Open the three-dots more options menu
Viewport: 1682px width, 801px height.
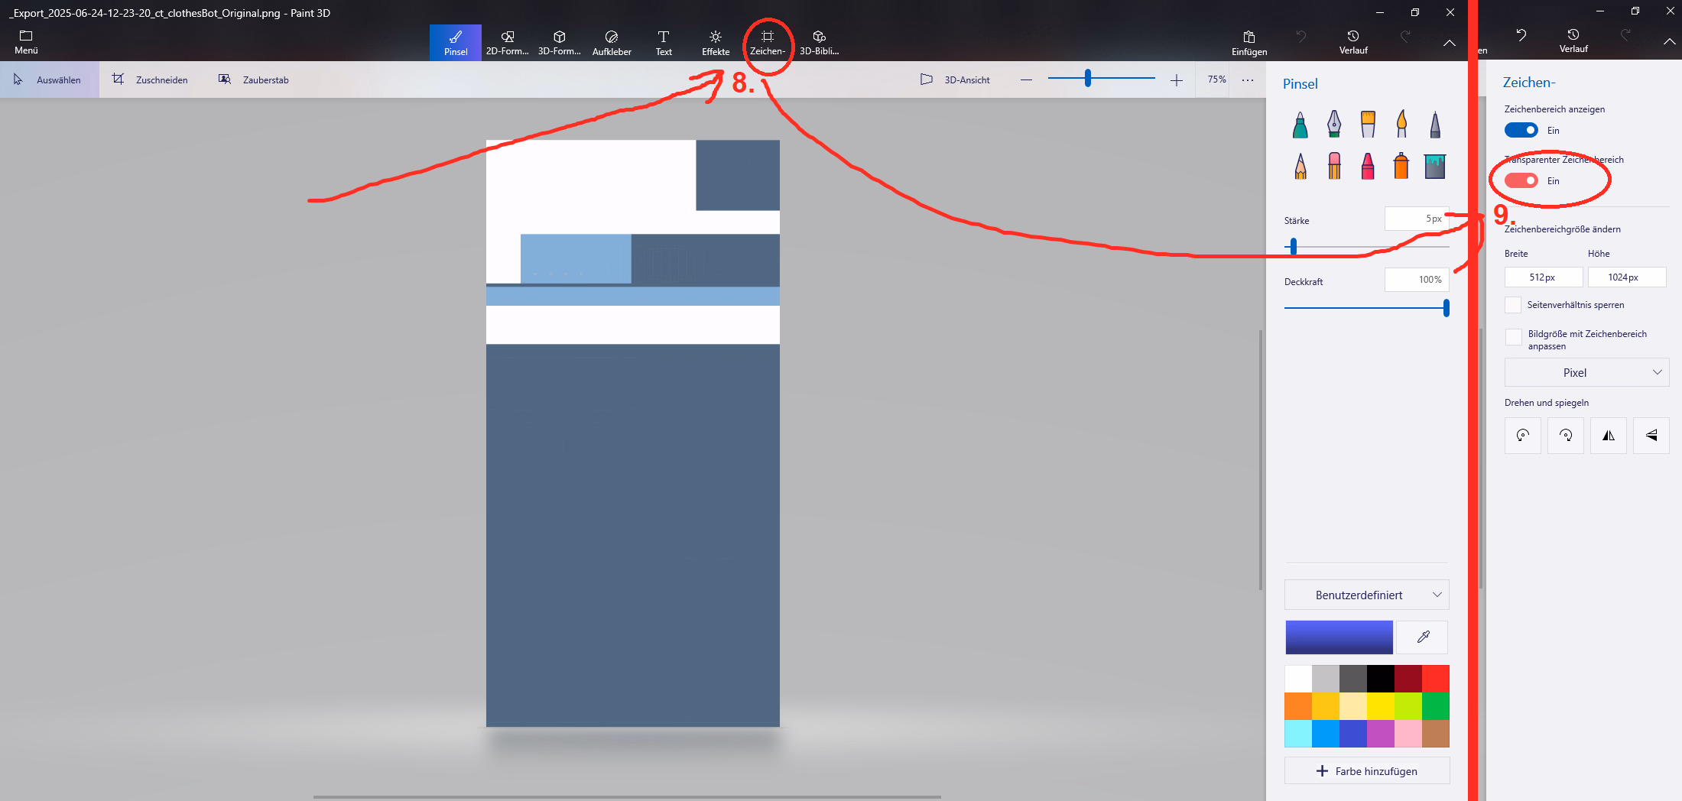click(1248, 79)
